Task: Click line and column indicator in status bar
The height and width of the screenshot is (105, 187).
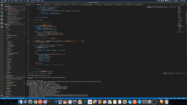Action: (160, 99)
